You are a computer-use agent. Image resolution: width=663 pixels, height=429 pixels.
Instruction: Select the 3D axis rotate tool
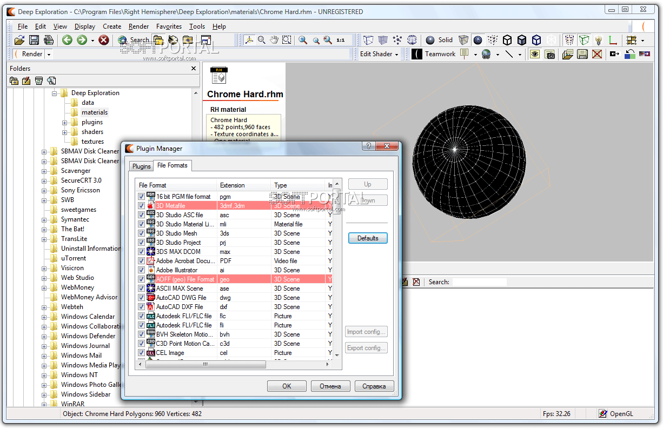point(249,40)
